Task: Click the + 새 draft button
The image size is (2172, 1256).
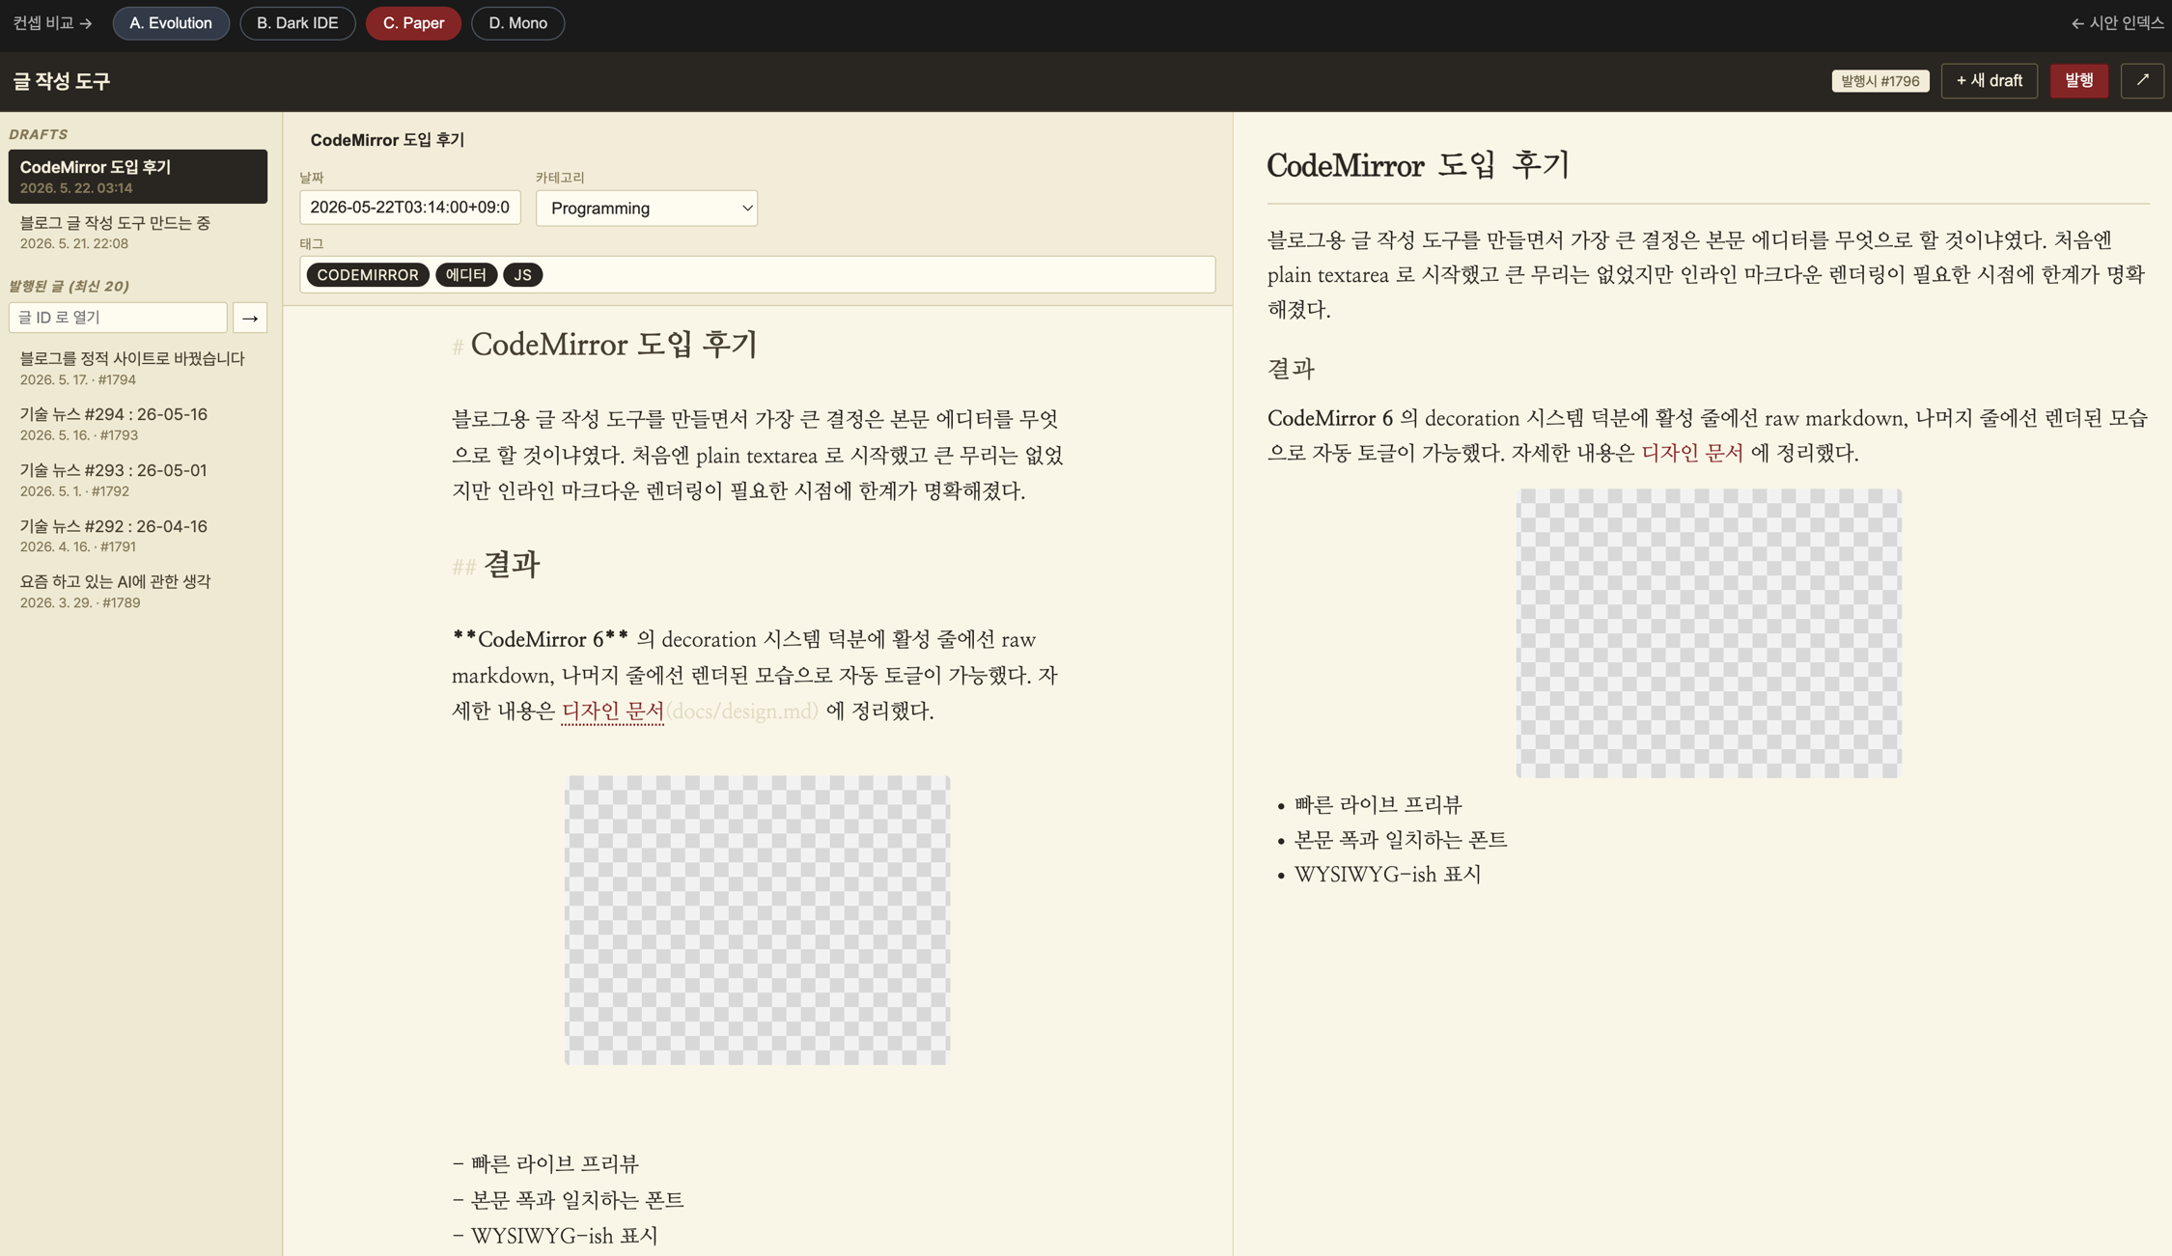Action: (x=1989, y=80)
